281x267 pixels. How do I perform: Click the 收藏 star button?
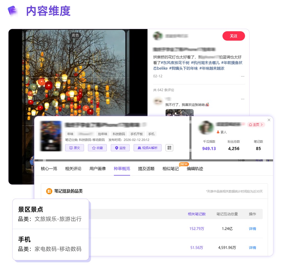(x=97, y=148)
